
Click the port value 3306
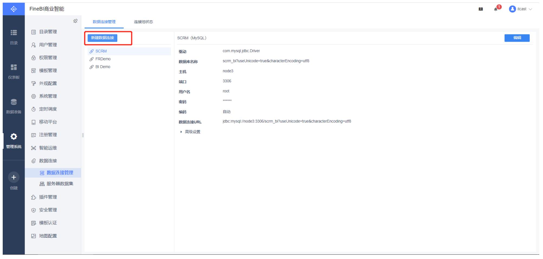pyautogui.click(x=227, y=81)
